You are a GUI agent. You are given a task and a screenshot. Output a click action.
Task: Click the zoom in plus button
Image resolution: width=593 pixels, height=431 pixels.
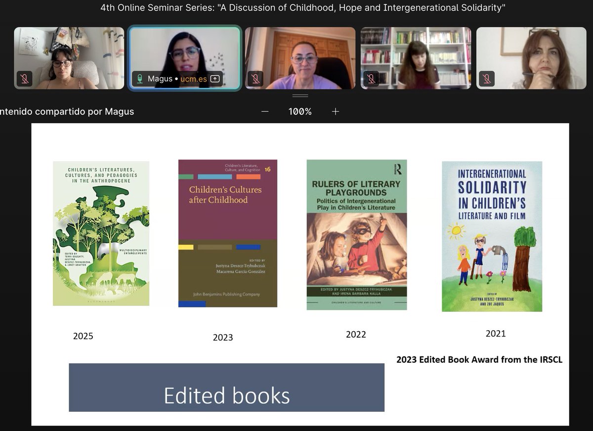[x=336, y=112]
